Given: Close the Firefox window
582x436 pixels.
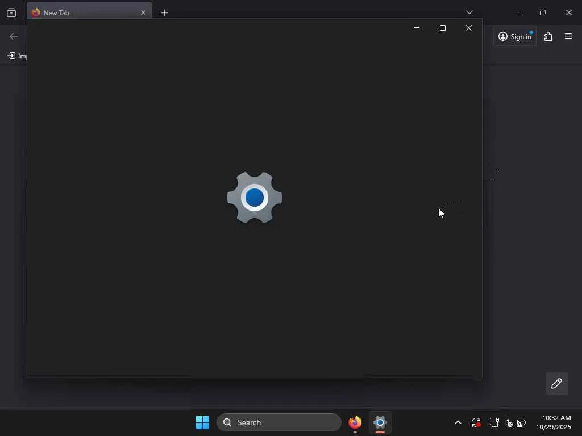Looking at the screenshot, I should click(x=568, y=12).
